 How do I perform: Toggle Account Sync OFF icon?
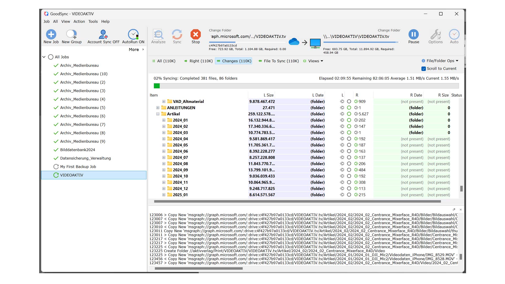click(103, 34)
